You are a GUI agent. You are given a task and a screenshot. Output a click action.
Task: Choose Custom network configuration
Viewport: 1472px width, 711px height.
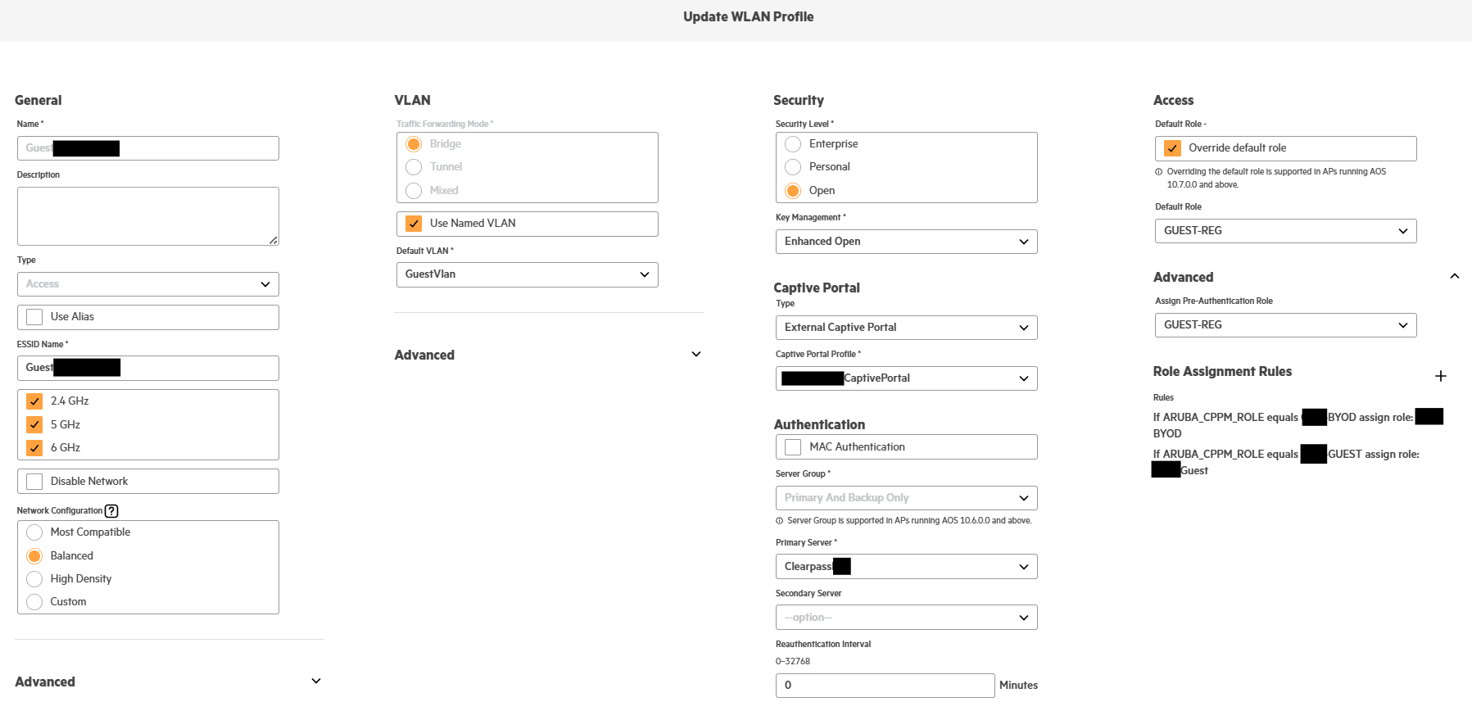(x=34, y=602)
